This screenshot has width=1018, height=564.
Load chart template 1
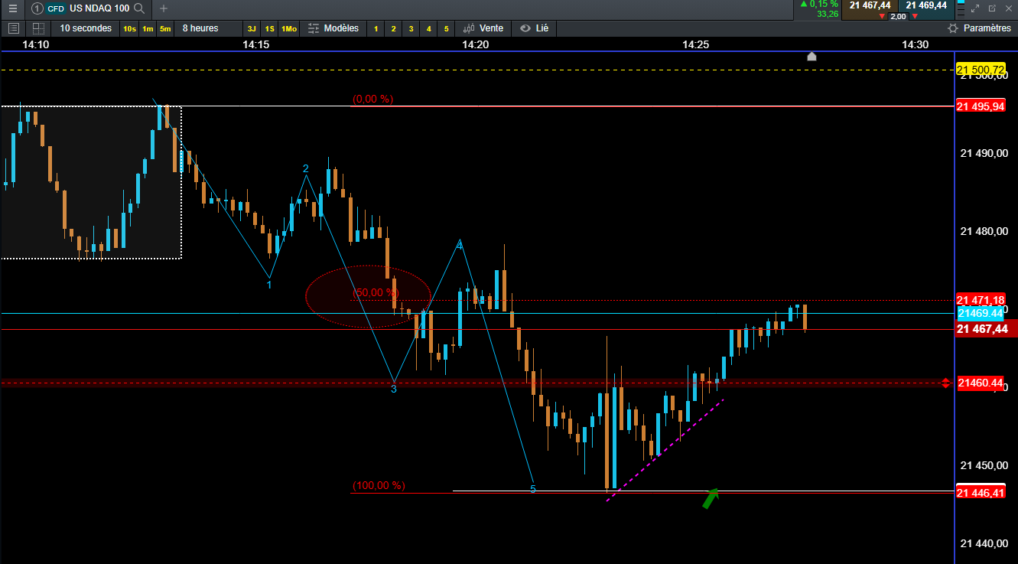click(x=376, y=28)
